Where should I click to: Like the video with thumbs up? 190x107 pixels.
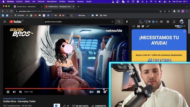pos(64,106)
